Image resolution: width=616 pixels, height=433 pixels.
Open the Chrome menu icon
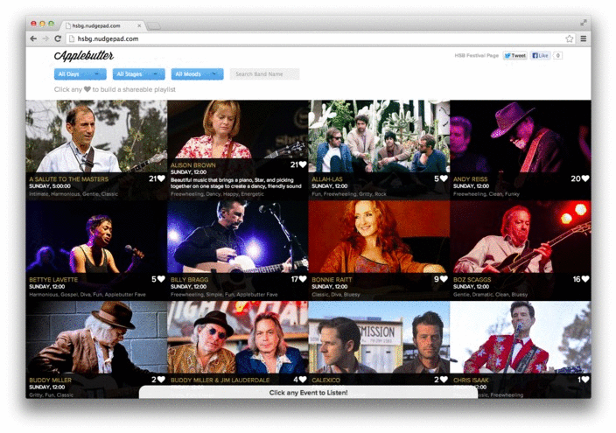[x=584, y=38]
